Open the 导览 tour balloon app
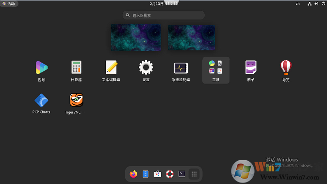The image size is (327, 184). pos(286,71)
